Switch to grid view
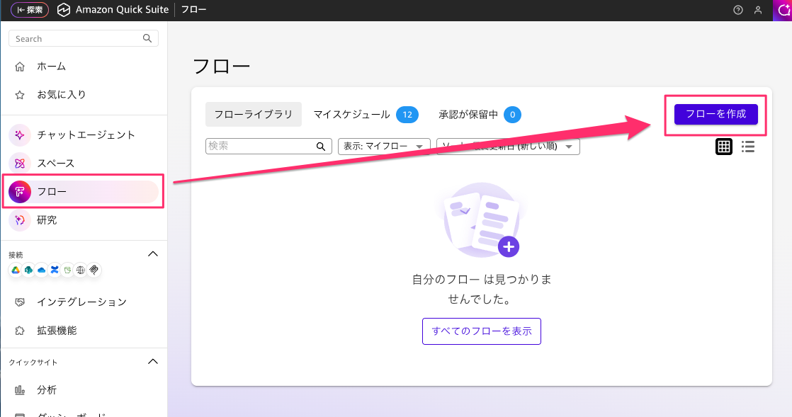The width and height of the screenshot is (792, 417). click(723, 147)
